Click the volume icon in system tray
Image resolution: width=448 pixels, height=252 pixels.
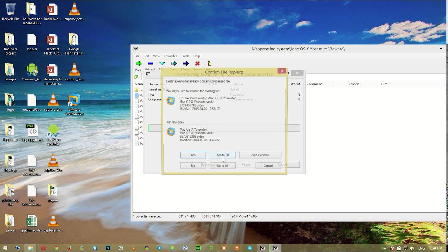click(x=412, y=248)
